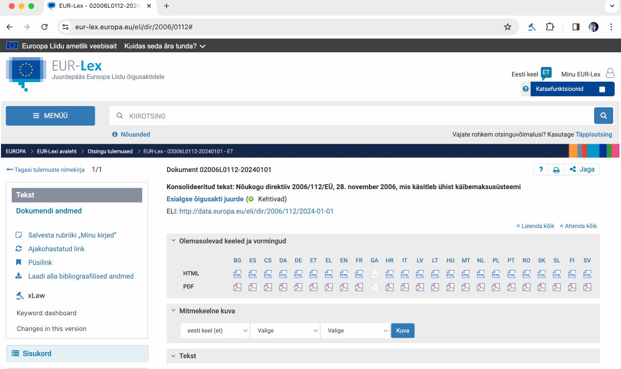
Task: Open the Chrome extensions puzzle icon
Action: (550, 27)
